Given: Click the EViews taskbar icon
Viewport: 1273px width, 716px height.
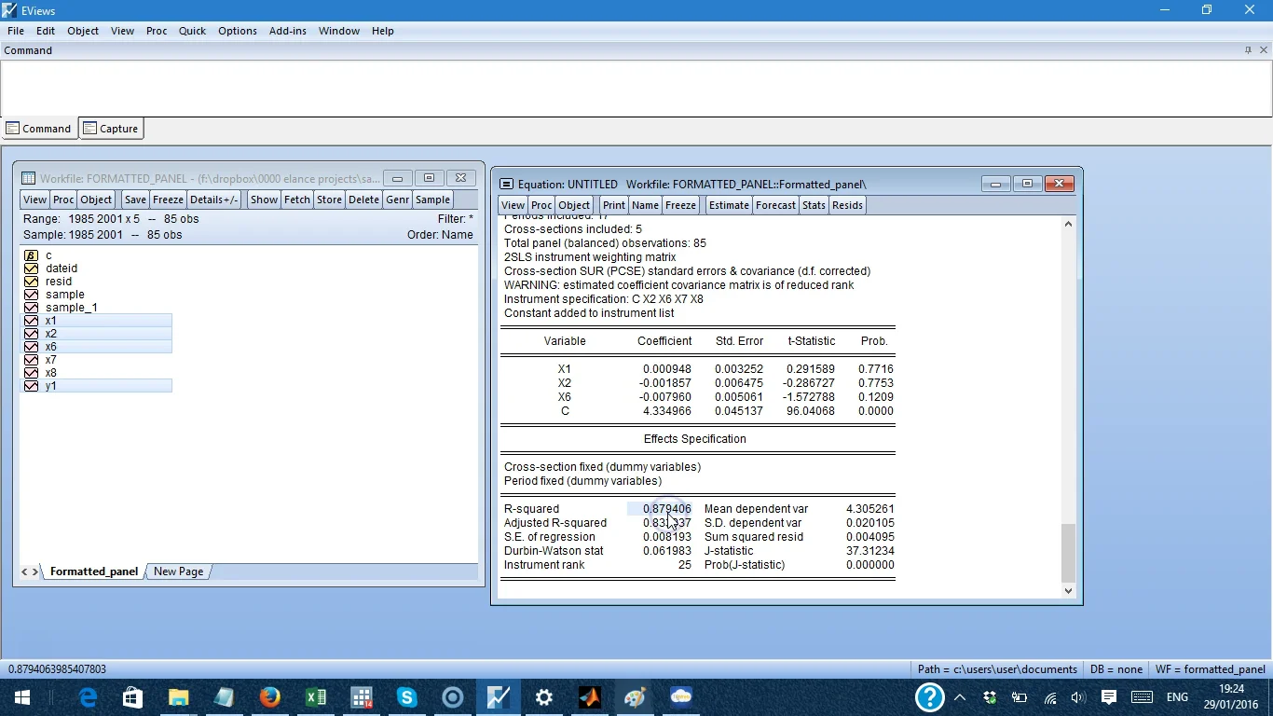Looking at the screenshot, I should click(499, 697).
